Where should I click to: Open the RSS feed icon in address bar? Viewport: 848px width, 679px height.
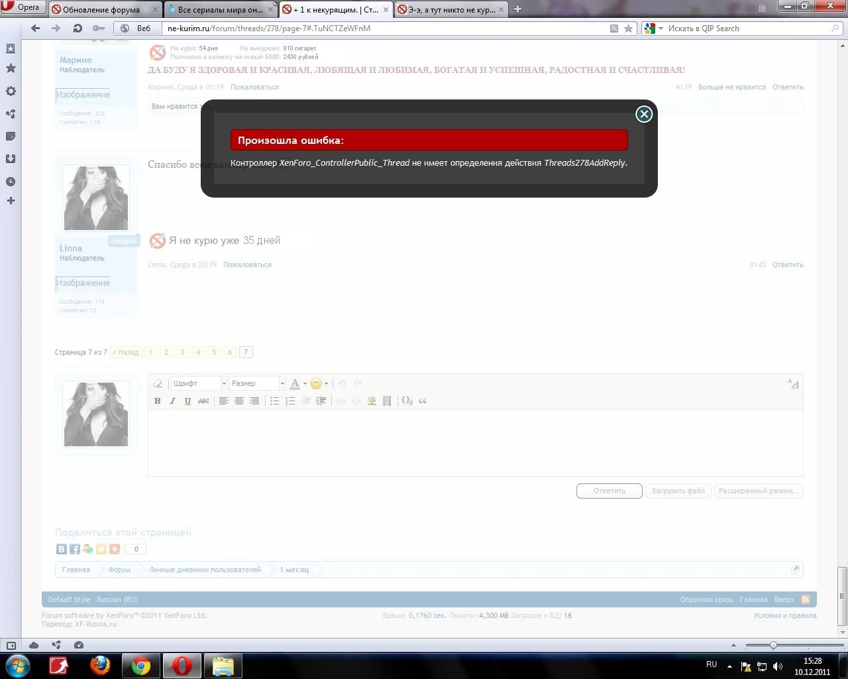[614, 29]
